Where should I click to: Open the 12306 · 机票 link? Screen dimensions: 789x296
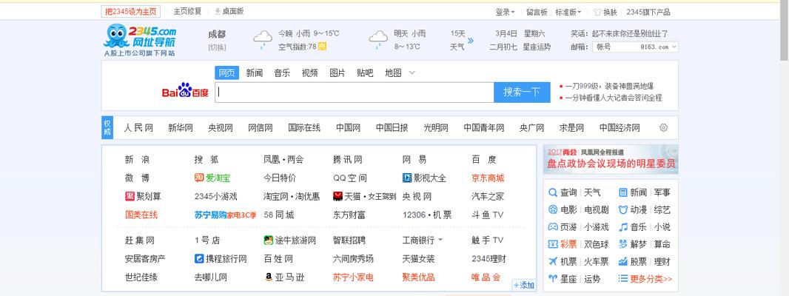[427, 215]
